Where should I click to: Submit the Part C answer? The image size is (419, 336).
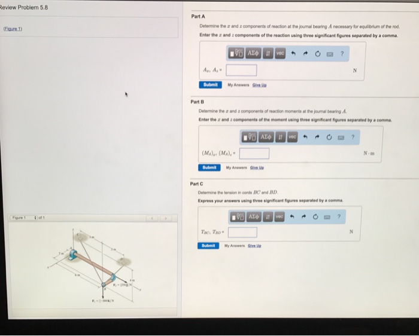(208, 246)
